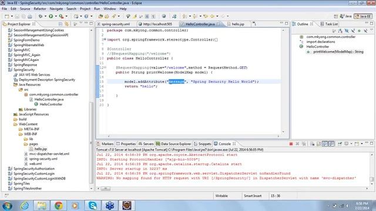Select the SpringTiles project
This screenshot has width=376, height=211.
point(22,183)
